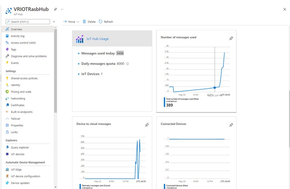Click the Shared access policies key icon
290x189 pixels.
(7, 78)
